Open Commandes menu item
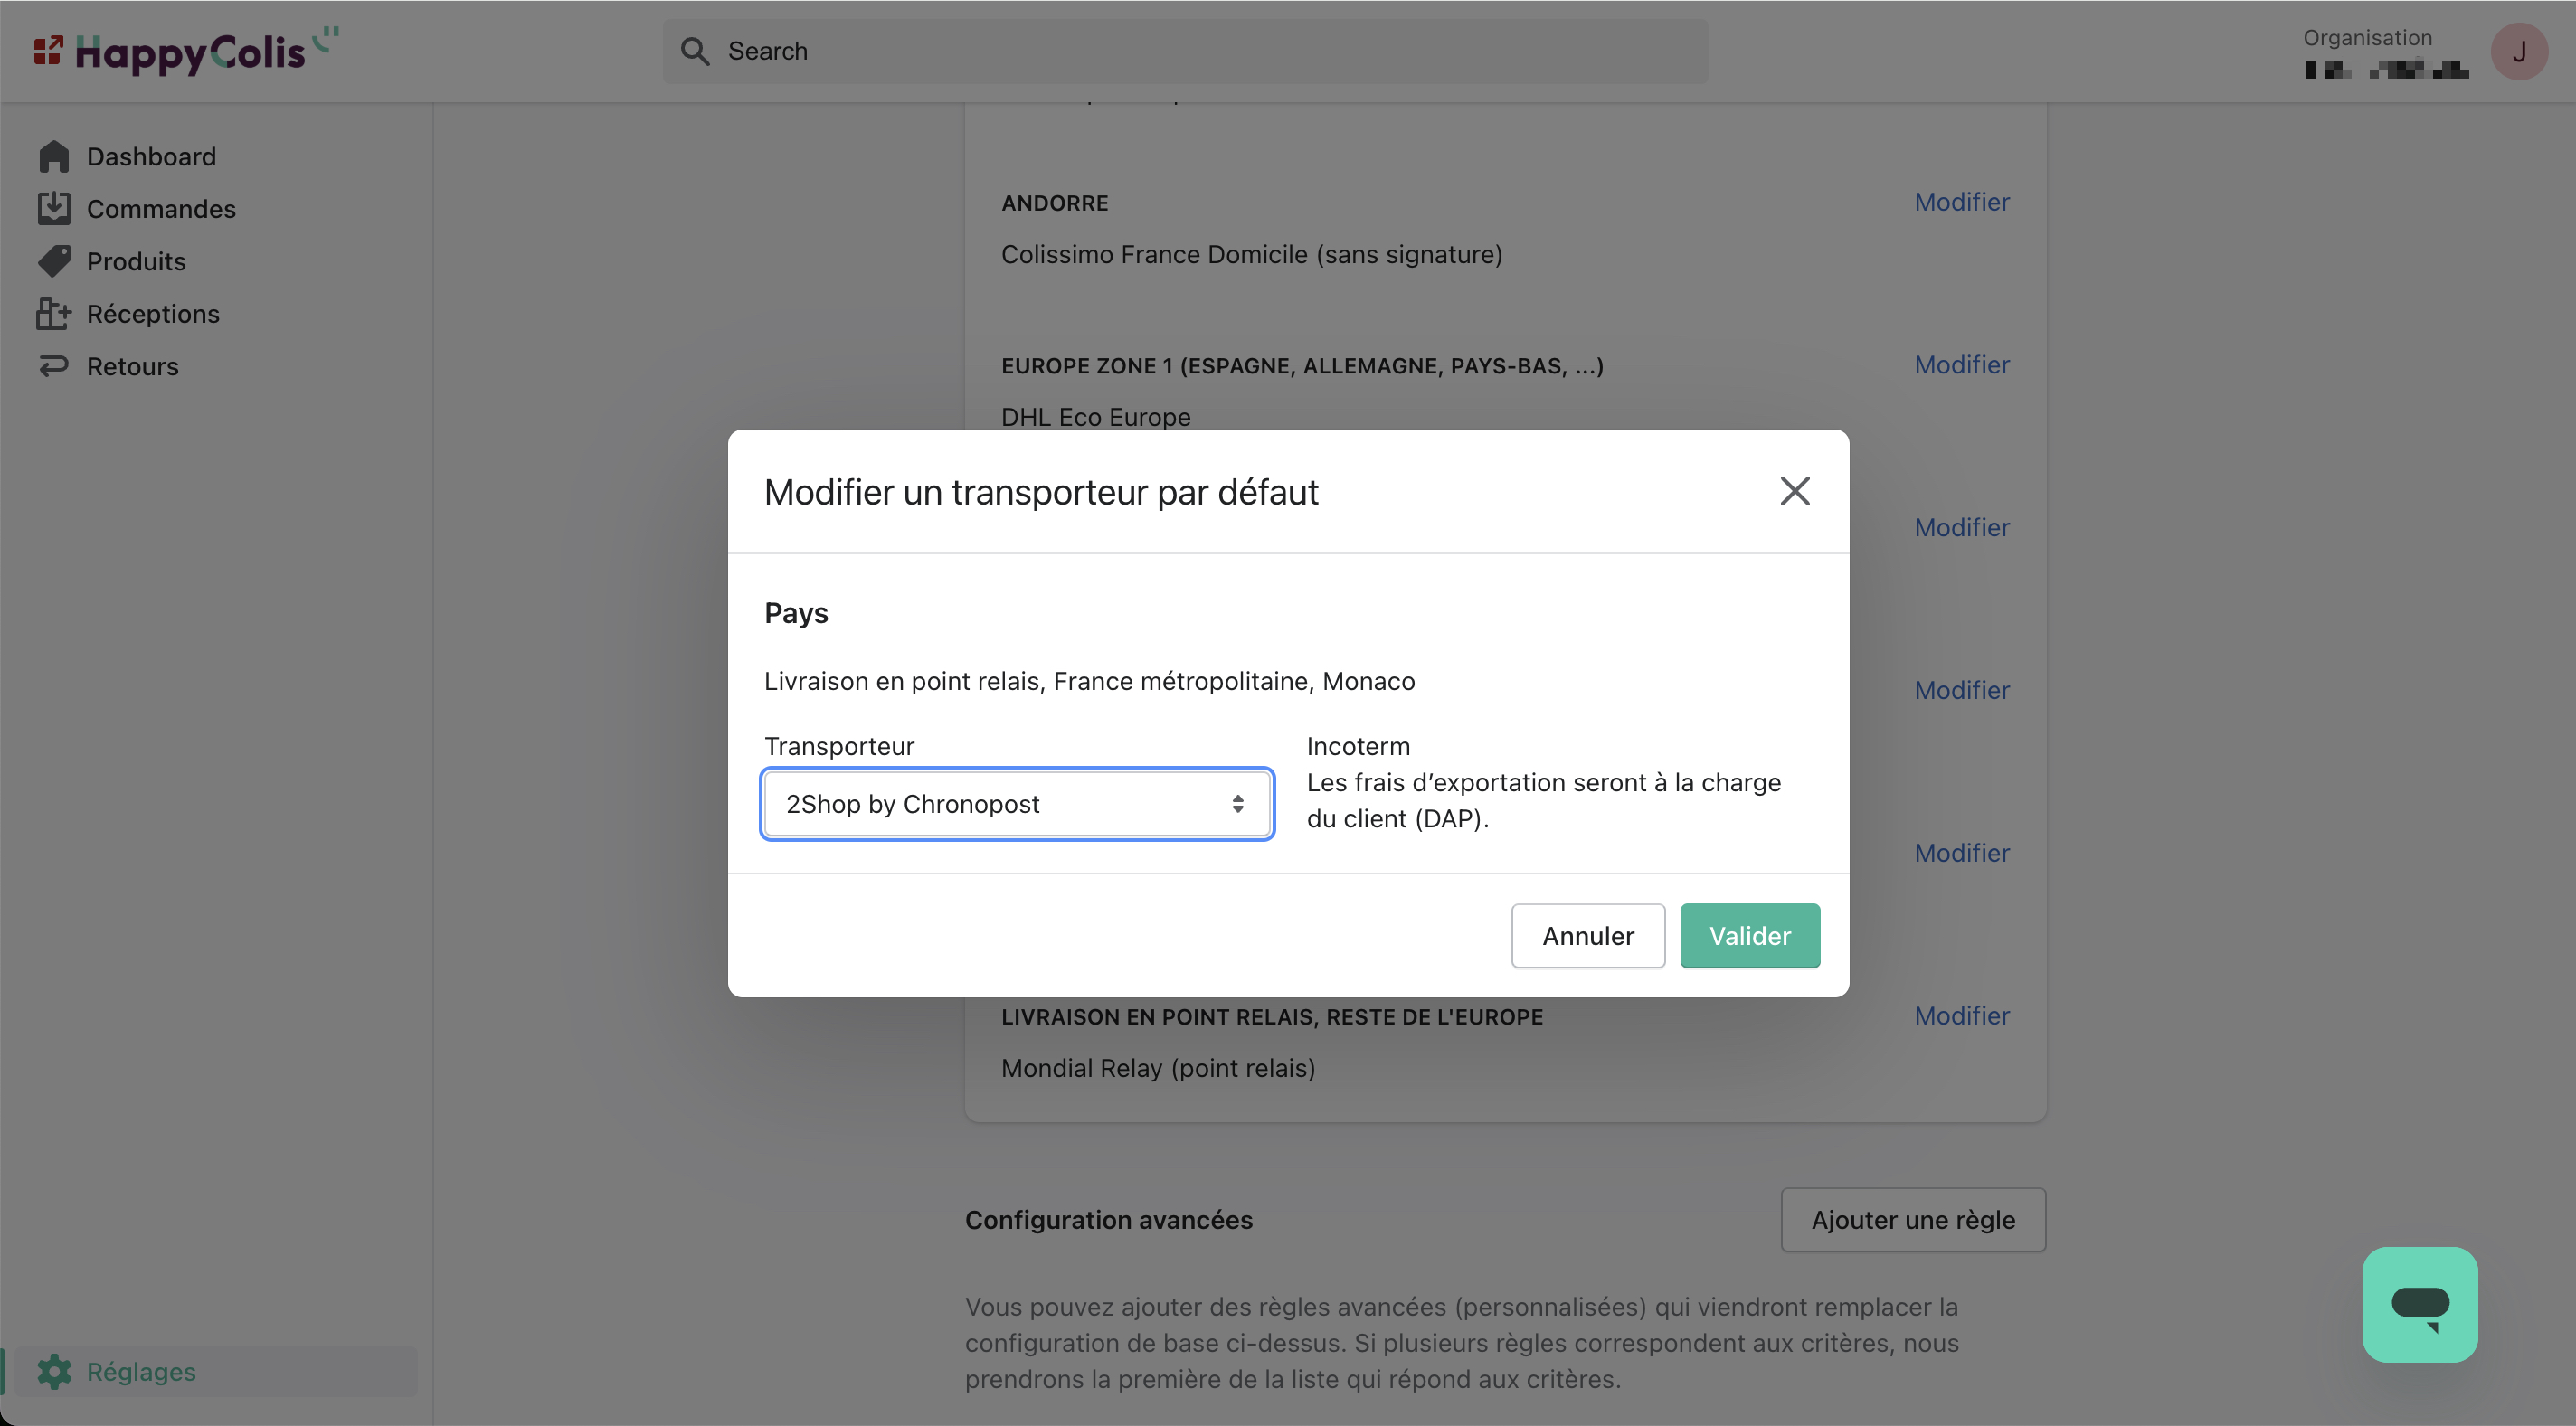Viewport: 2576px width, 1426px height. (161, 209)
